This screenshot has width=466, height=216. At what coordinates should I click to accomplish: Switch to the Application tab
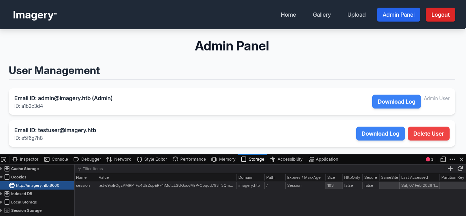coord(323,159)
